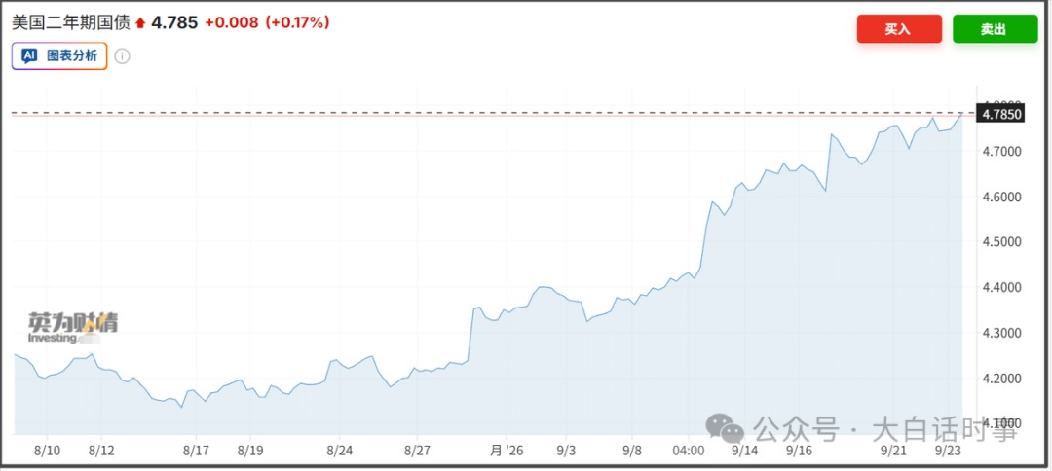Click the +0.008 (+0.17%) change text
The height and width of the screenshot is (471, 1052).
coord(267,22)
